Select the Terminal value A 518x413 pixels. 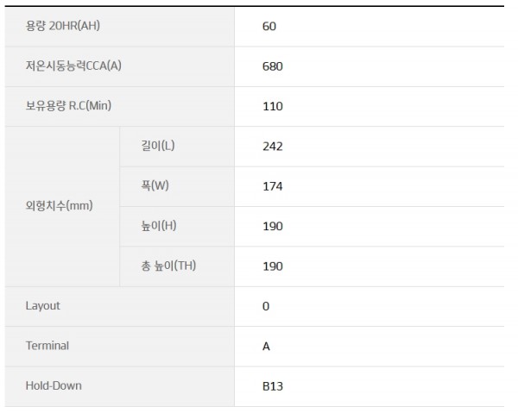coord(266,347)
